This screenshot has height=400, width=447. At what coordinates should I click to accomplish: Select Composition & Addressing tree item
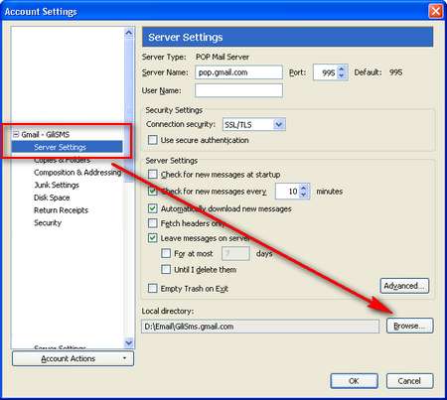click(77, 173)
